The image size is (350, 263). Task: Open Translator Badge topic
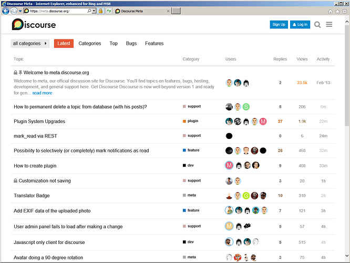pyautogui.click(x=32, y=196)
